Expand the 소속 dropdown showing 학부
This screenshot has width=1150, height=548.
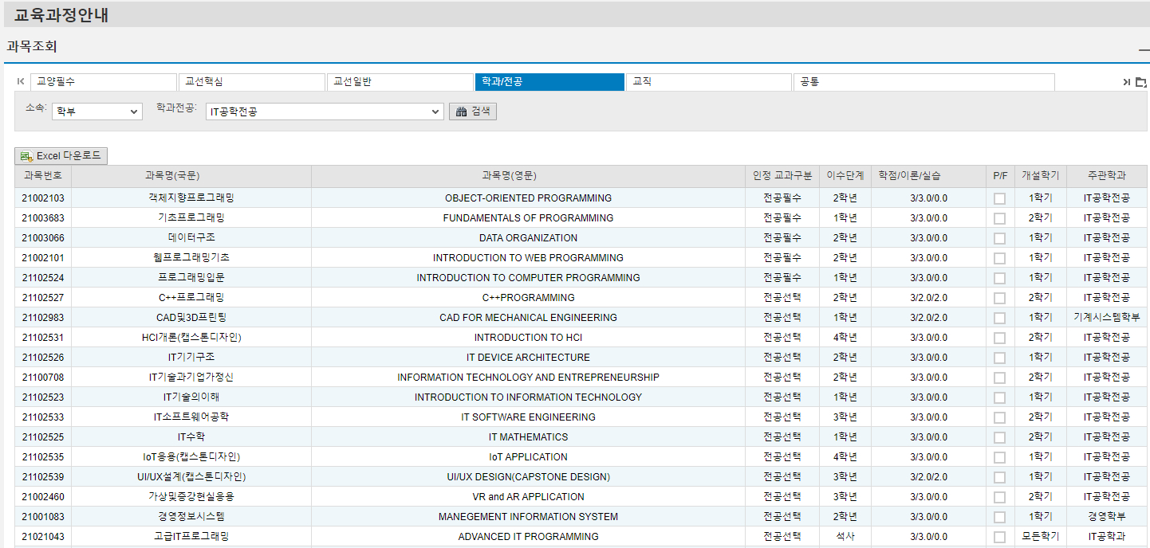click(x=96, y=112)
